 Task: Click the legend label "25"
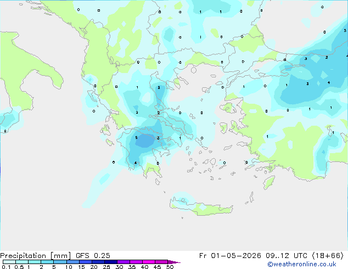[106, 267]
